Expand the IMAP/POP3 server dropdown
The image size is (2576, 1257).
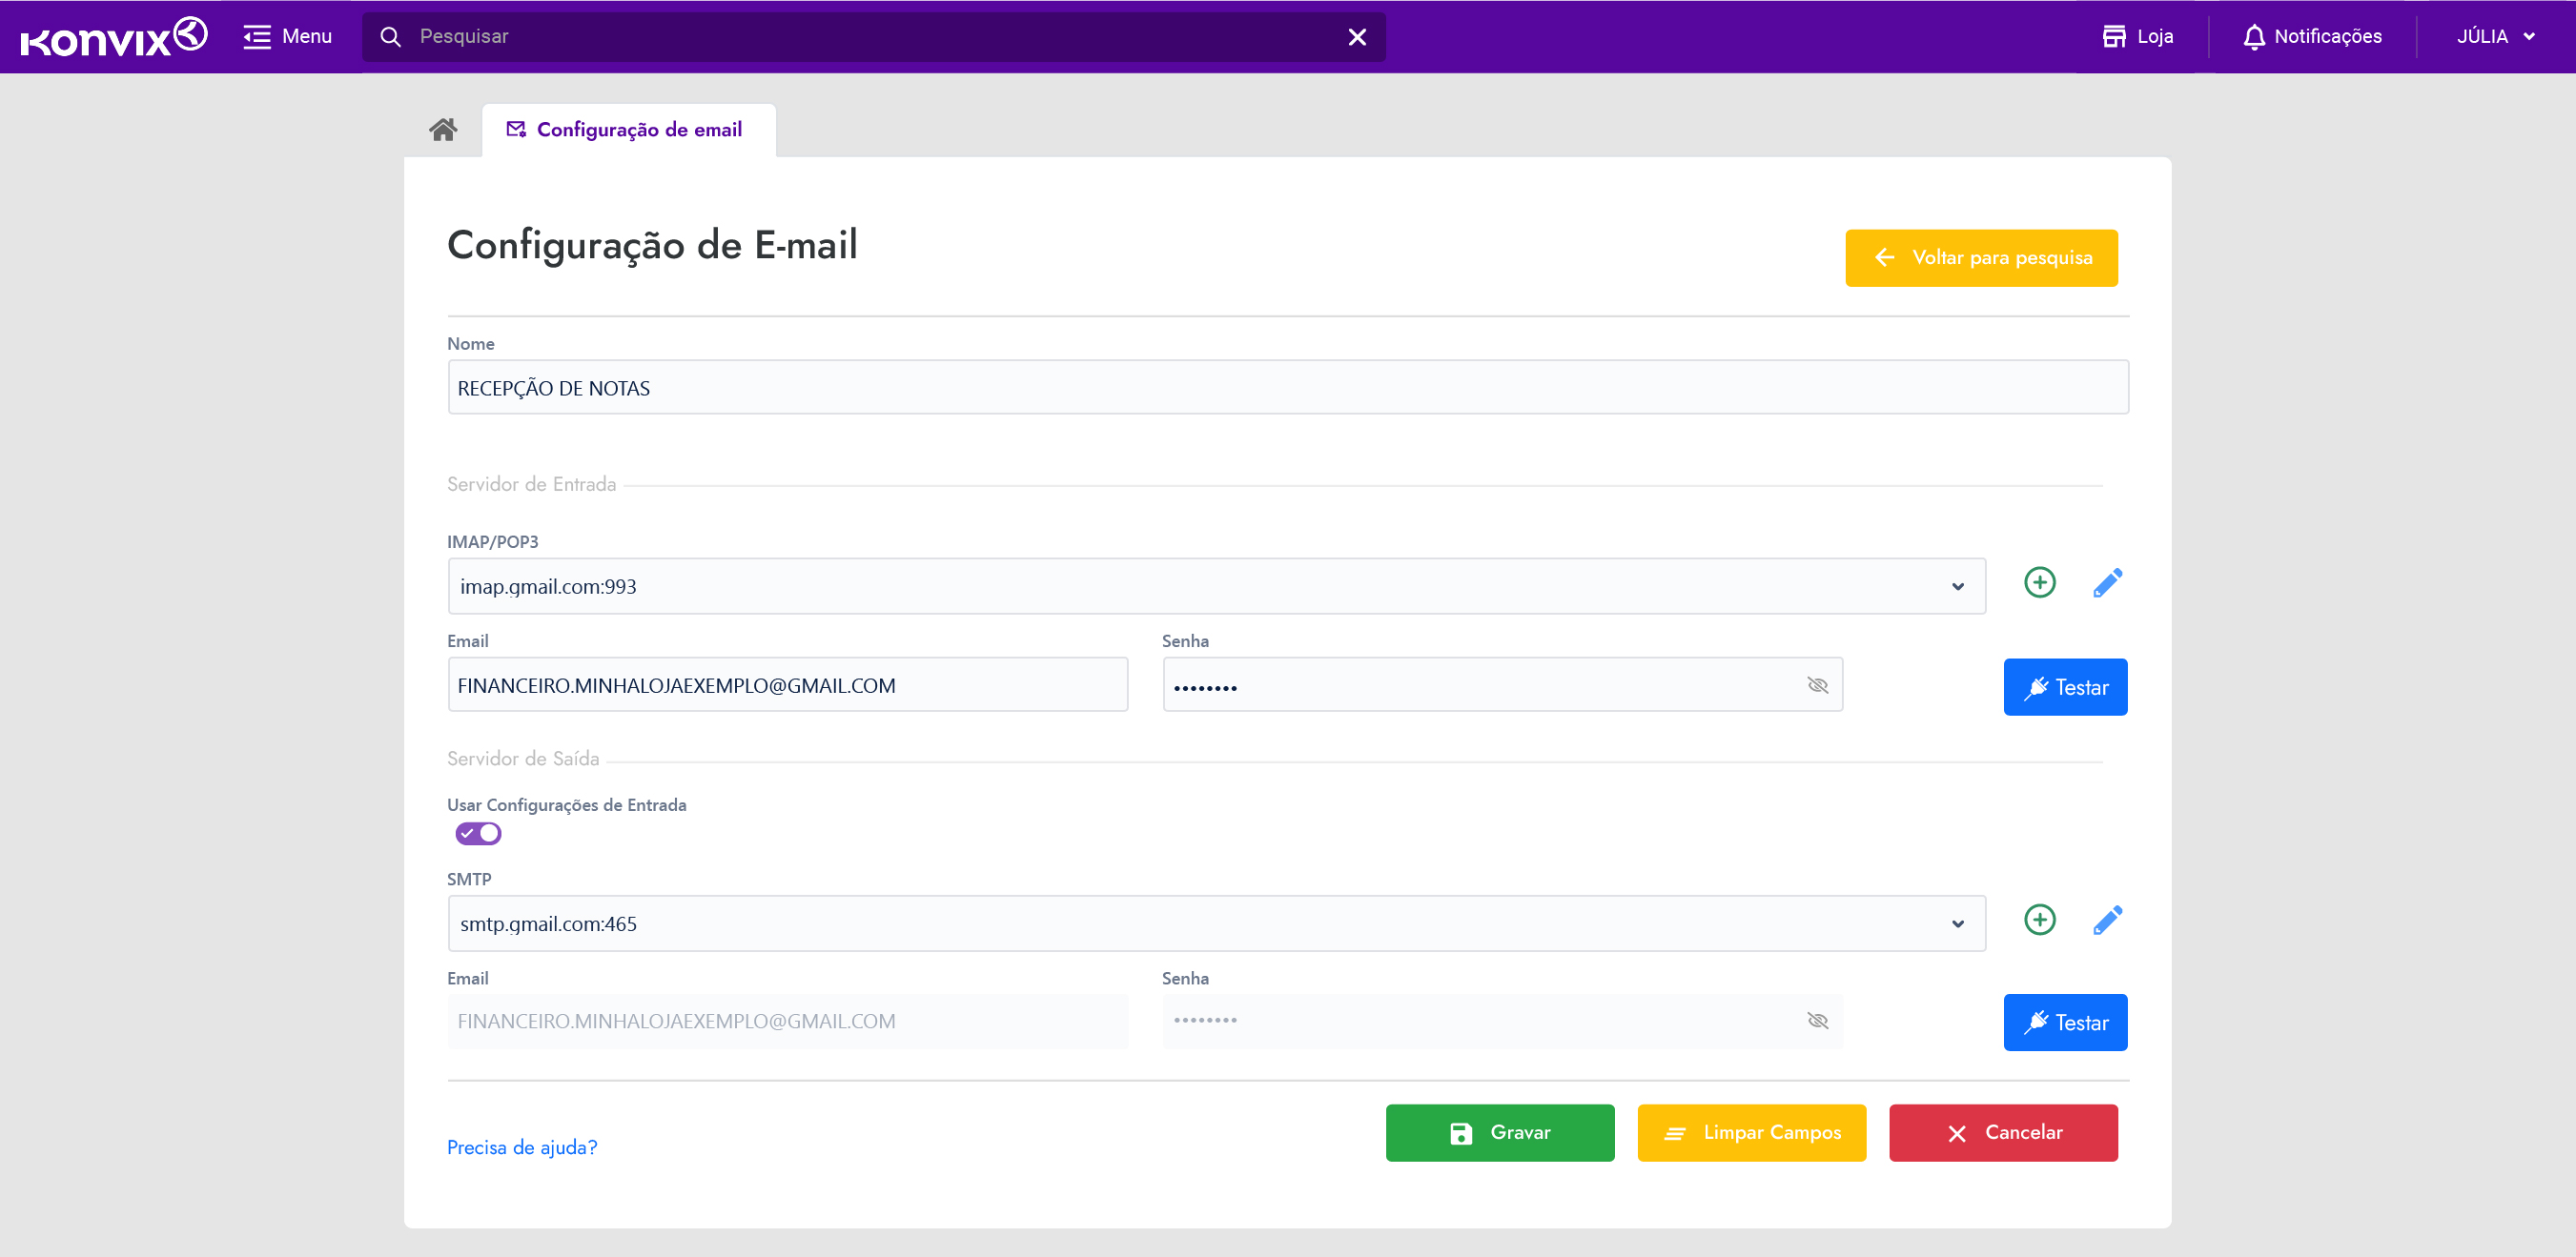[1957, 587]
